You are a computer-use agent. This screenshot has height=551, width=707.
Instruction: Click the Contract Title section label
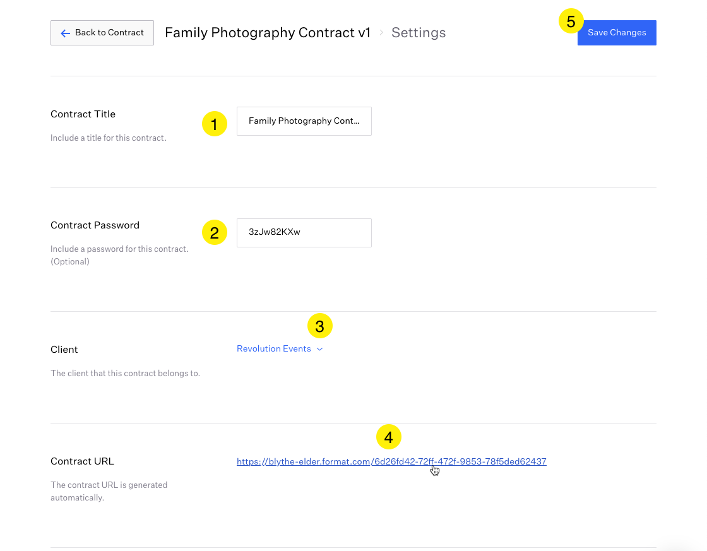83,114
